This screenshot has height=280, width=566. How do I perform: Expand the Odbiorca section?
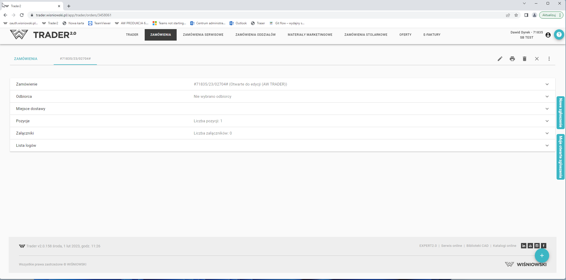[547, 96]
